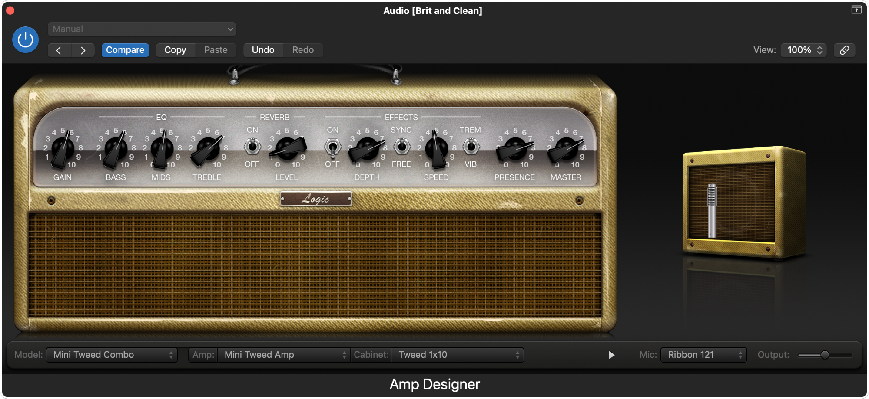Open the View 100% size stepper

pos(804,50)
